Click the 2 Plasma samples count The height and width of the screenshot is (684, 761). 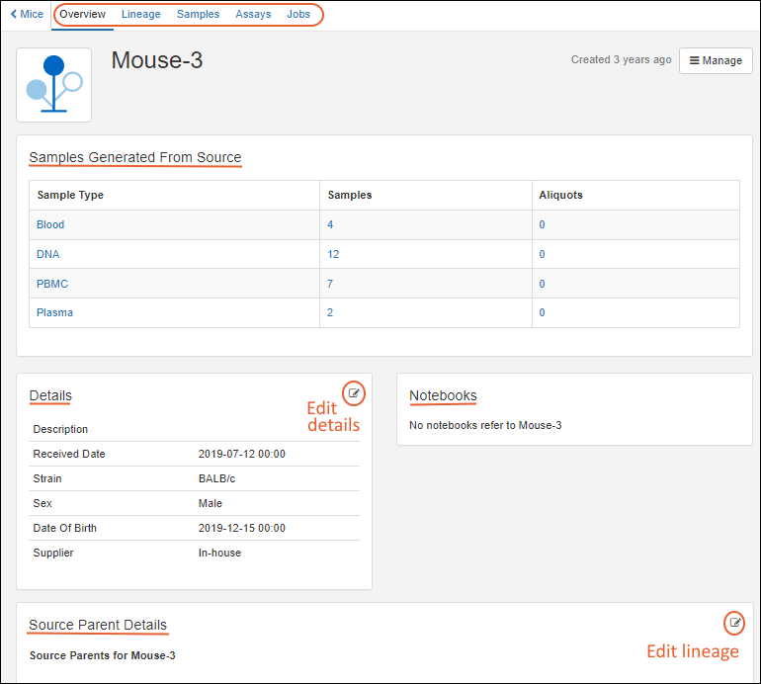(x=330, y=312)
